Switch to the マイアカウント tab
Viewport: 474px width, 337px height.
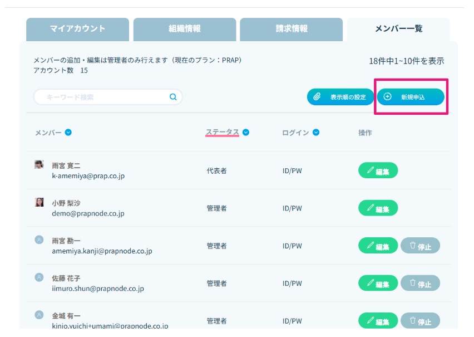[77, 29]
